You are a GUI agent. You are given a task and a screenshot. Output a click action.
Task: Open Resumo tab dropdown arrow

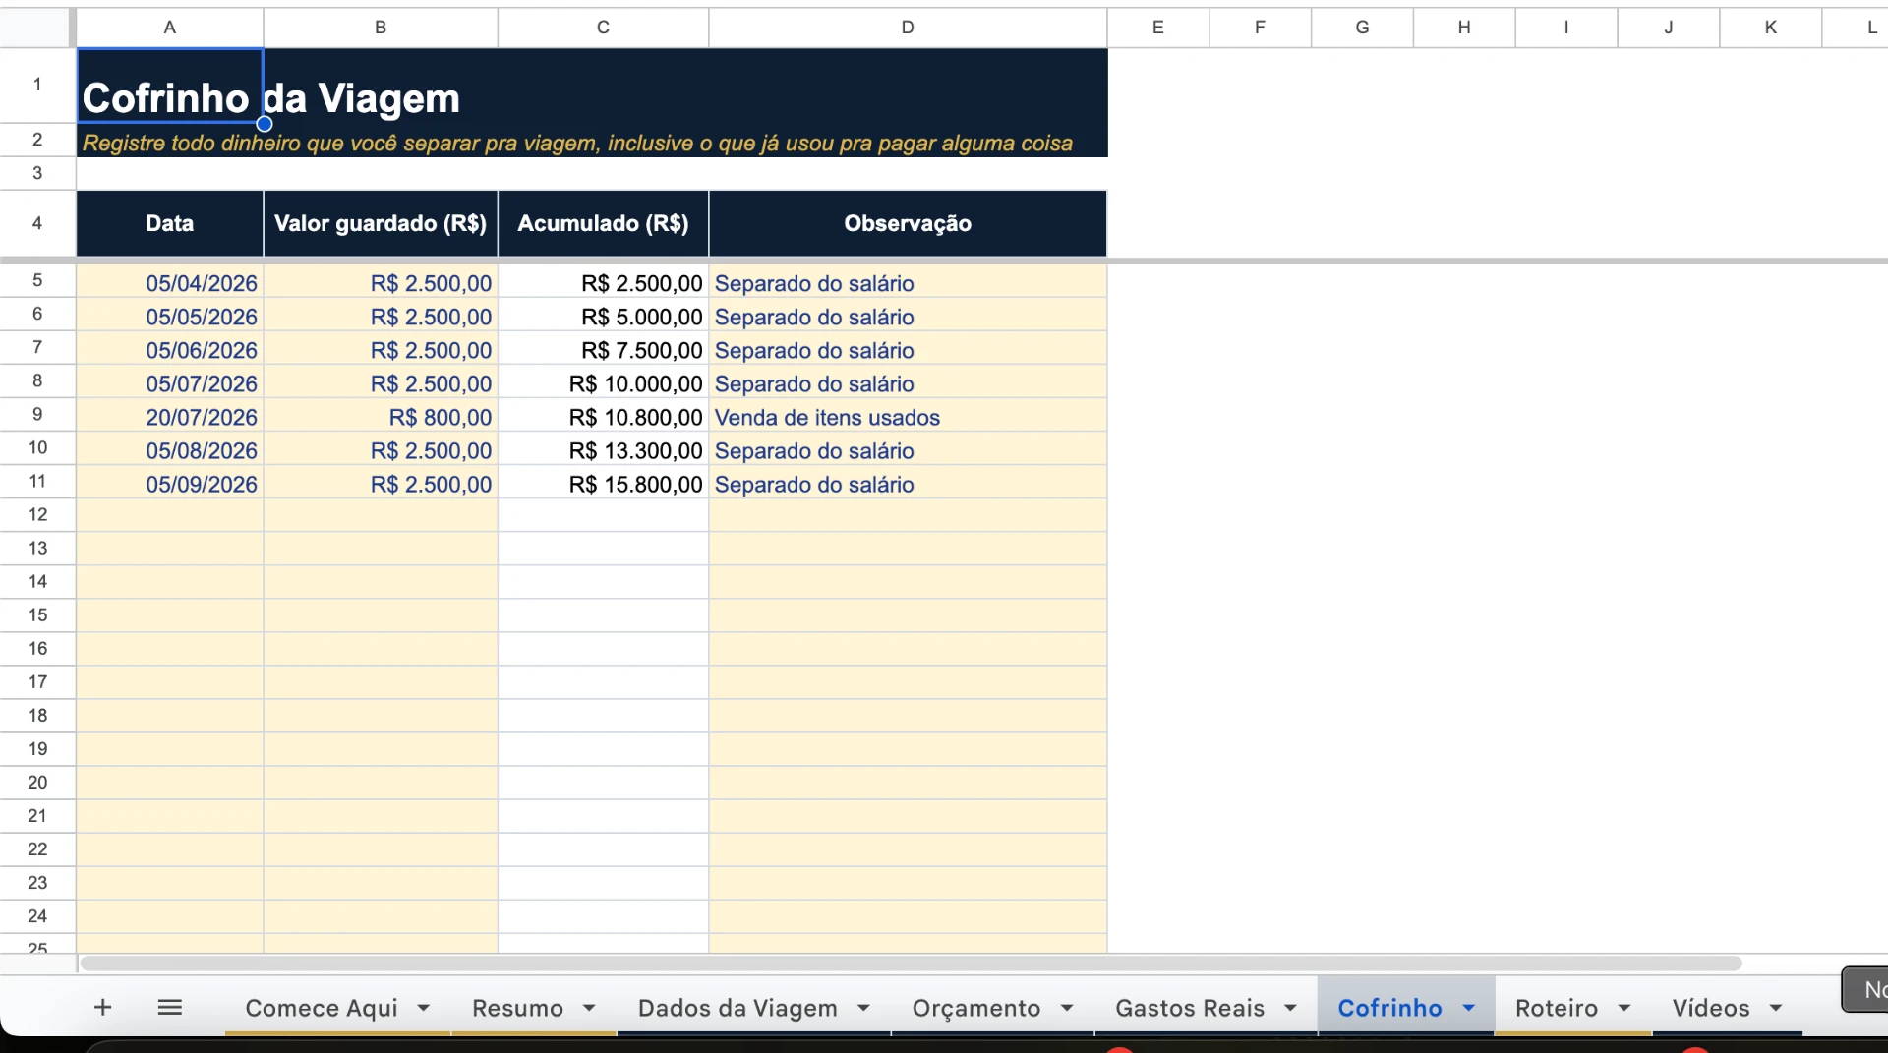589,1008
